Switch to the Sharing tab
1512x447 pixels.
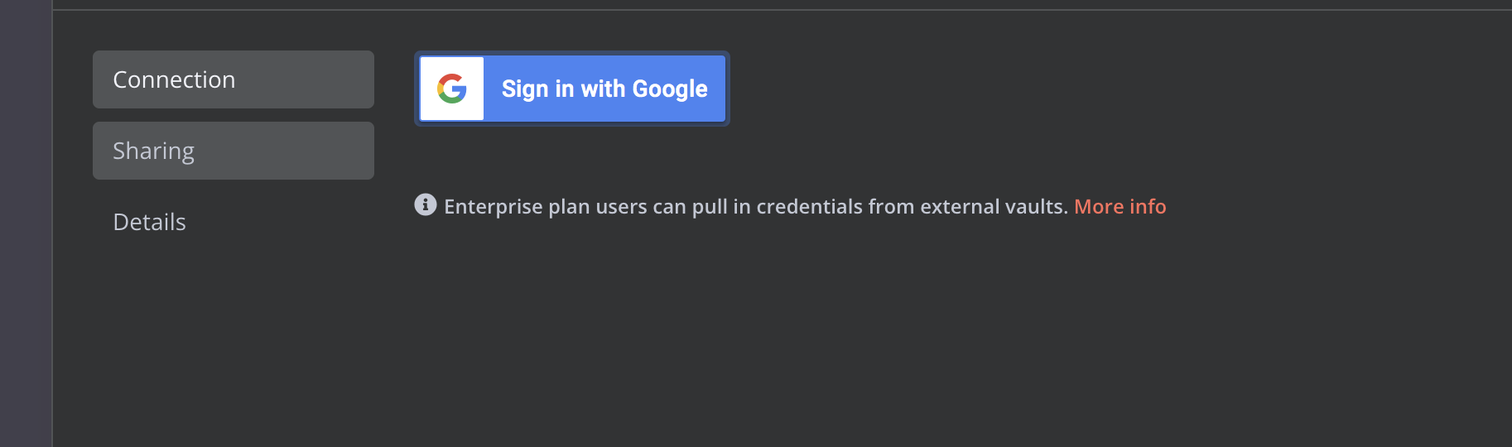tap(234, 151)
